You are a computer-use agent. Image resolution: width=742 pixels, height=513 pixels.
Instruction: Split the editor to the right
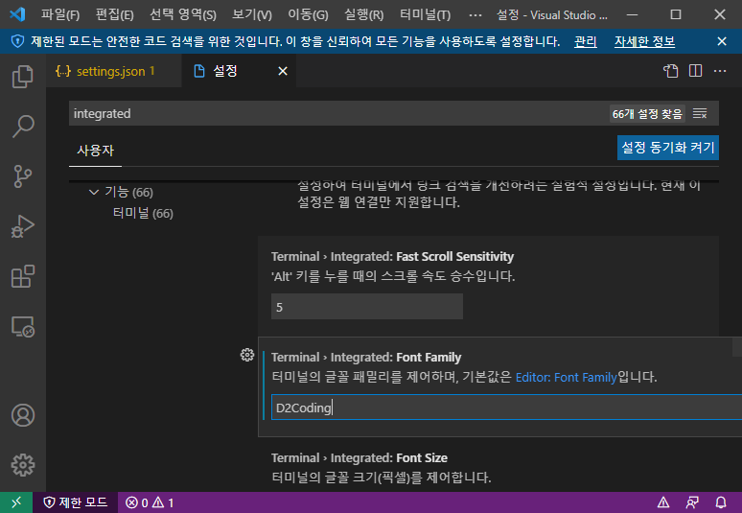tap(695, 71)
